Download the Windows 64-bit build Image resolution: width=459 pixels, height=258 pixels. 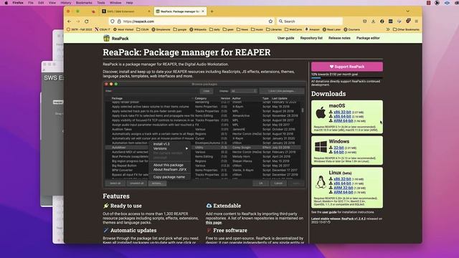[339, 152]
